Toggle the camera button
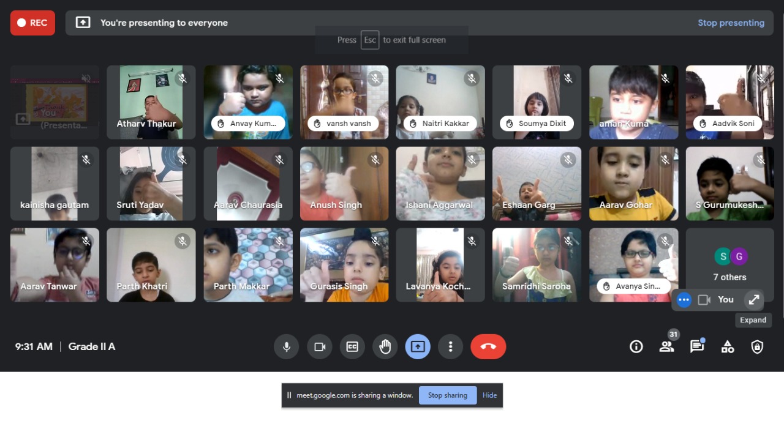This screenshot has width=784, height=440. (x=319, y=347)
